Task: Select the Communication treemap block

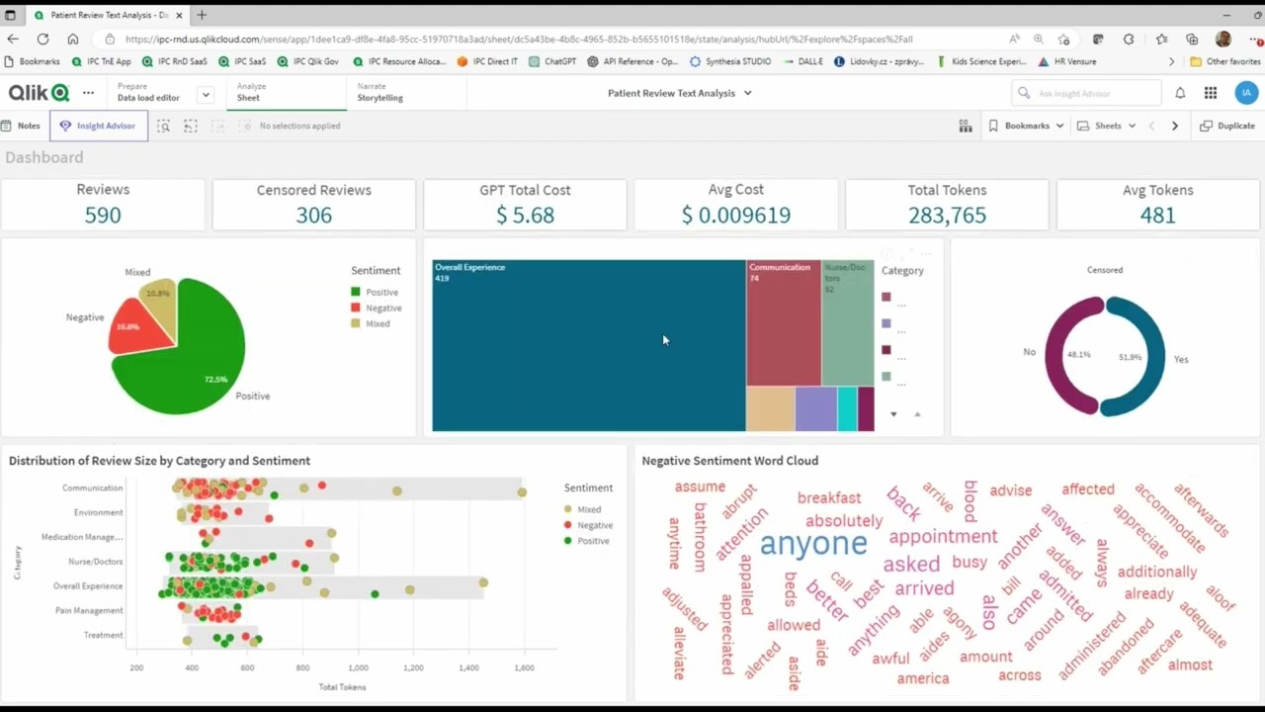Action: tap(784, 322)
